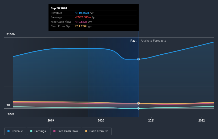Click the ₹160b y-axis label

(10, 34)
